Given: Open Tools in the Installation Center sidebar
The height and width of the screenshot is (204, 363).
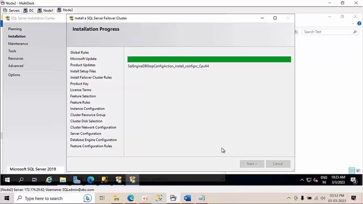Looking at the screenshot, I should (12, 51).
